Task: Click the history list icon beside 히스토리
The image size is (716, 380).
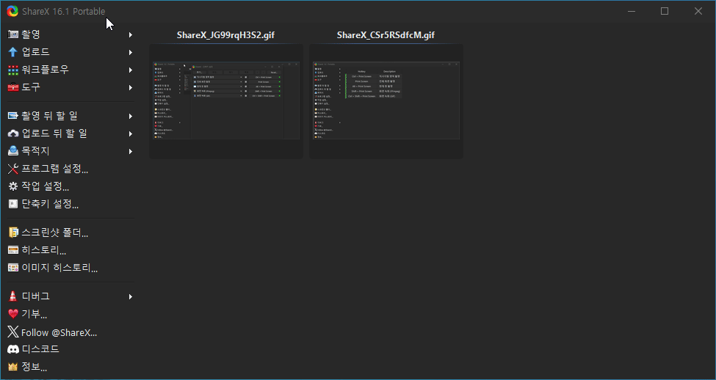Action: 12,250
